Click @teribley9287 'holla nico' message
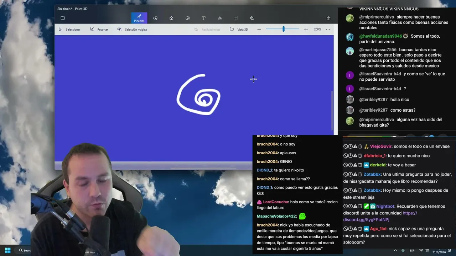 (400, 100)
